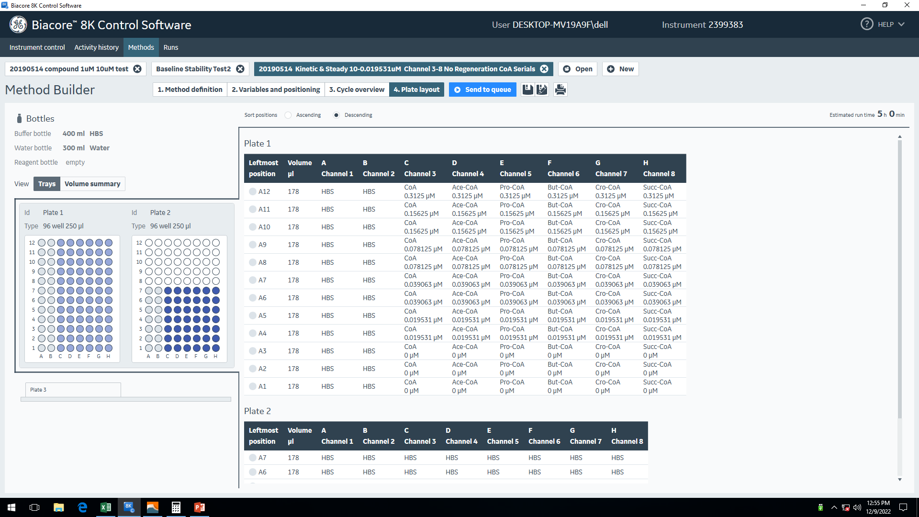Select Ascending sort positions
919x517 pixels.
coord(288,115)
